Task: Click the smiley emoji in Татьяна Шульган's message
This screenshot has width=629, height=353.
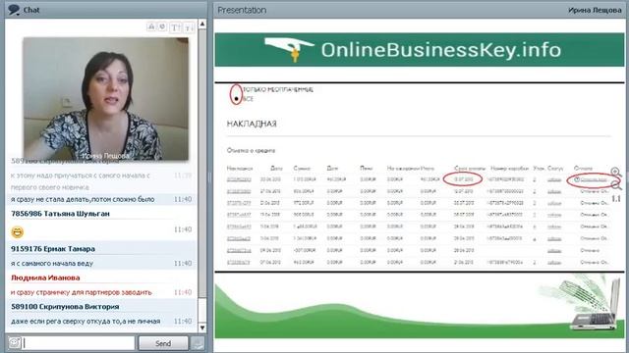Action: coord(18,231)
